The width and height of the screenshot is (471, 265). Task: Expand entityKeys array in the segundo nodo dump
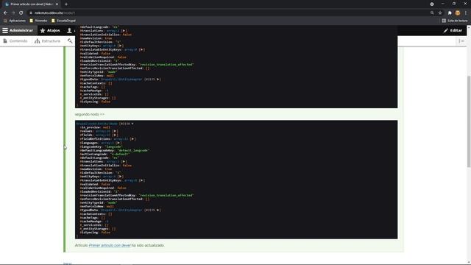click(121, 177)
